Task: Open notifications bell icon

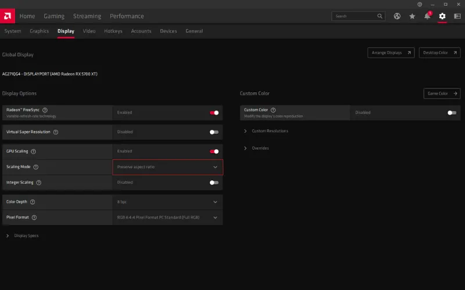Action: click(x=427, y=16)
